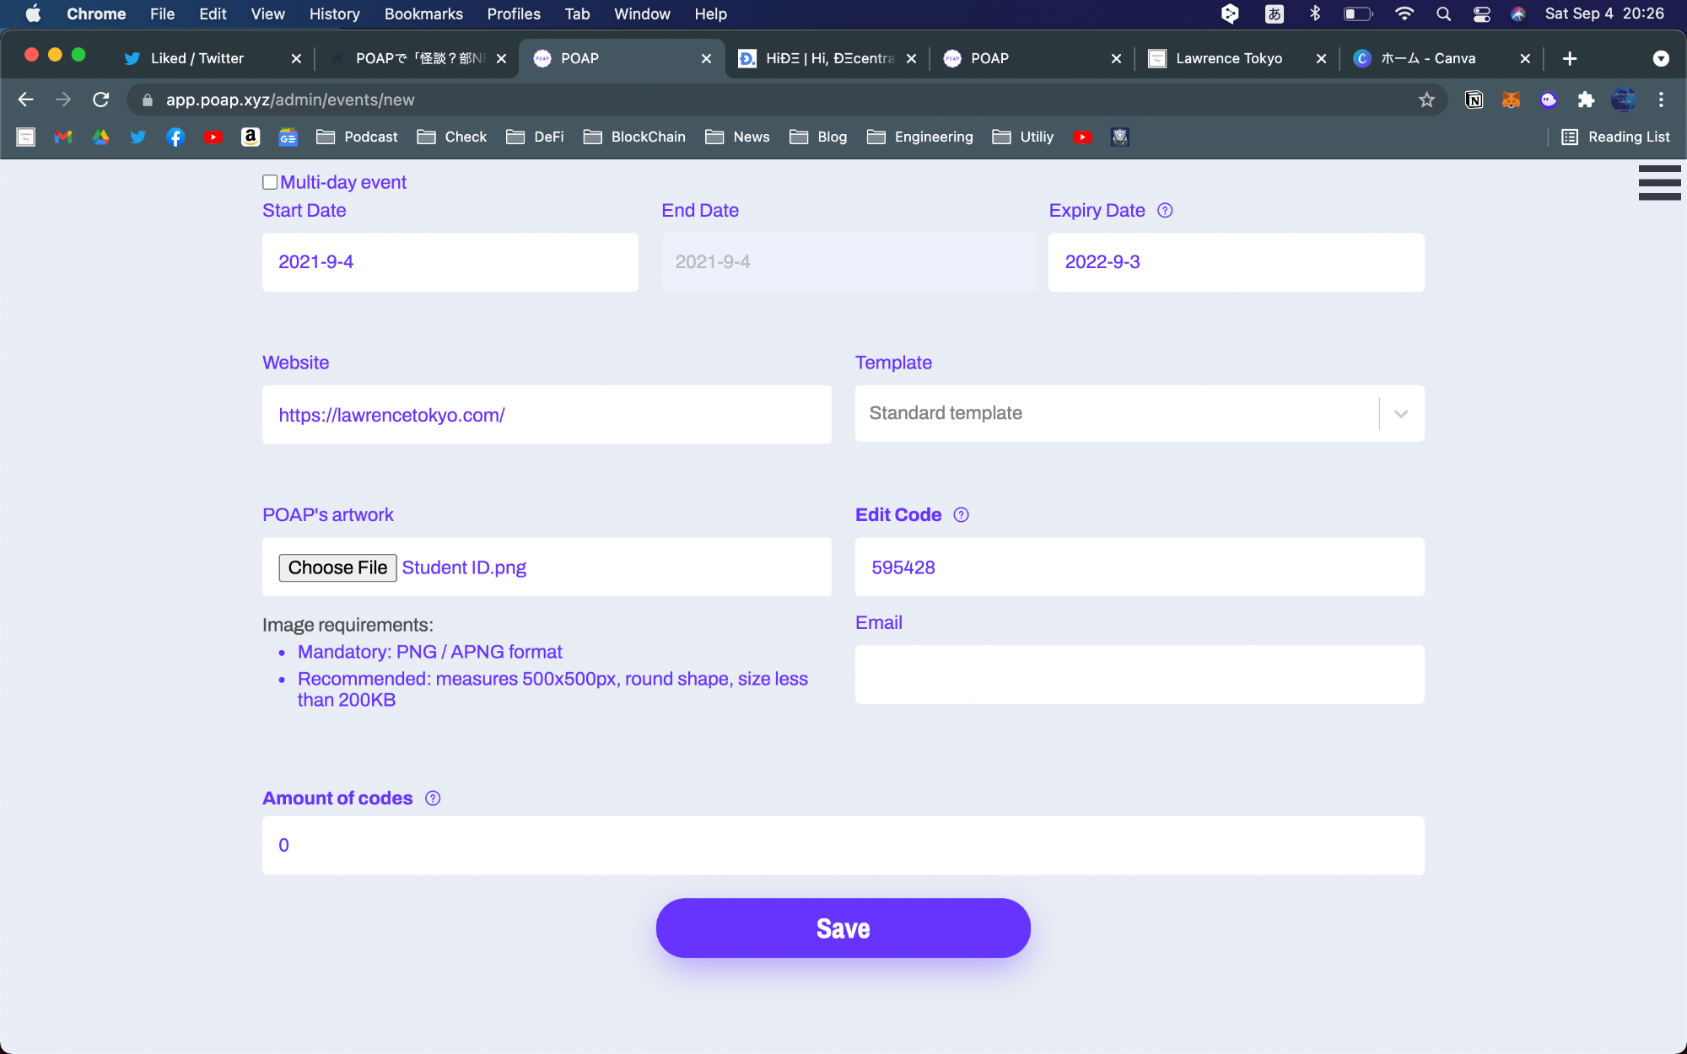
Task: Open Gmail bookmark icon
Action: coord(63,137)
